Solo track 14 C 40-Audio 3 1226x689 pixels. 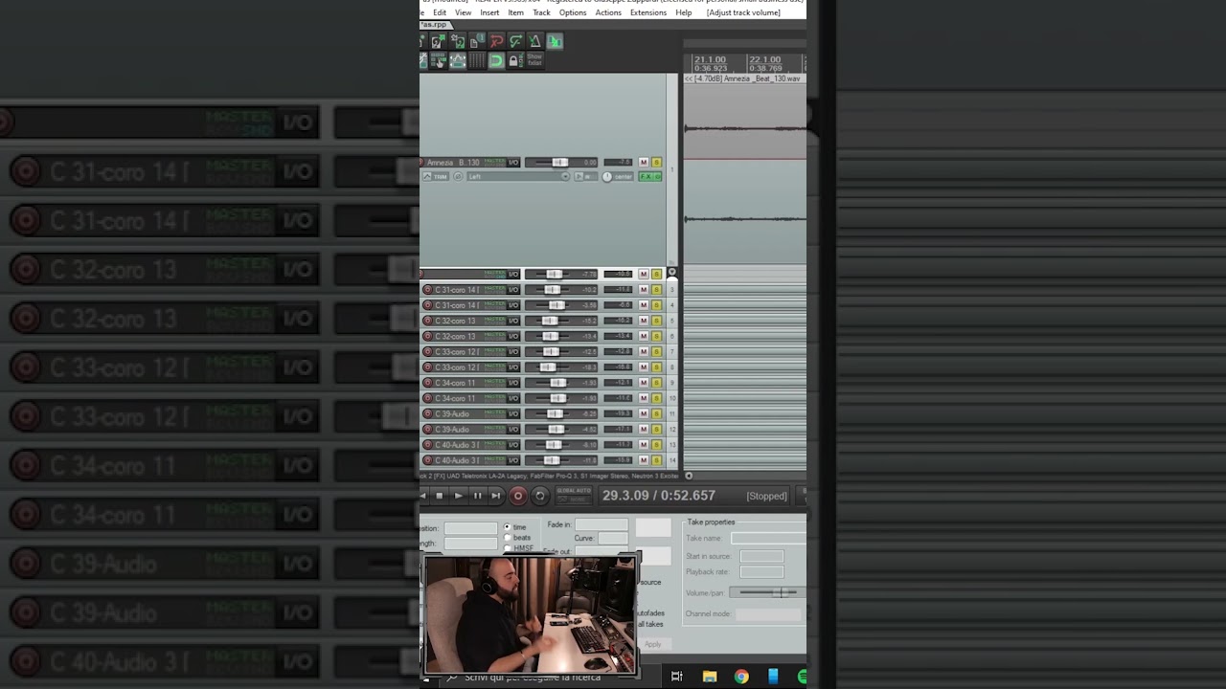pyautogui.click(x=656, y=460)
